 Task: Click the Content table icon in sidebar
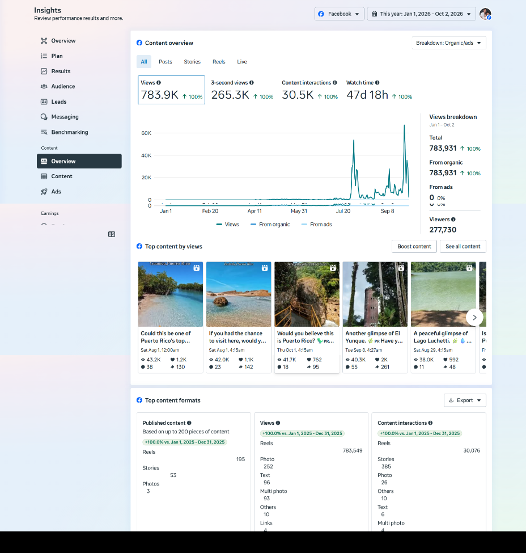coord(44,176)
